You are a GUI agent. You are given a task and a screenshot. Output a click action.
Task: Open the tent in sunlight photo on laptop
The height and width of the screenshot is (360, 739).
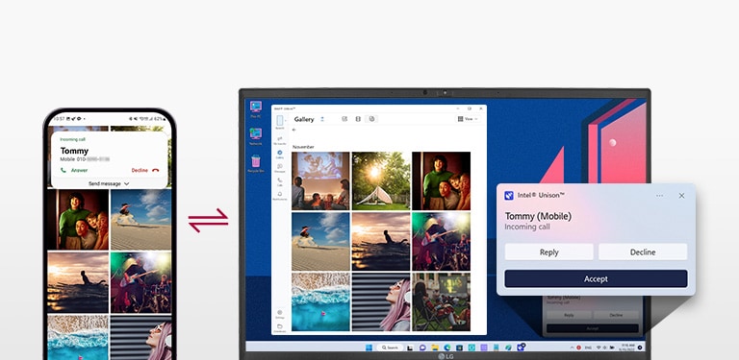click(381, 180)
